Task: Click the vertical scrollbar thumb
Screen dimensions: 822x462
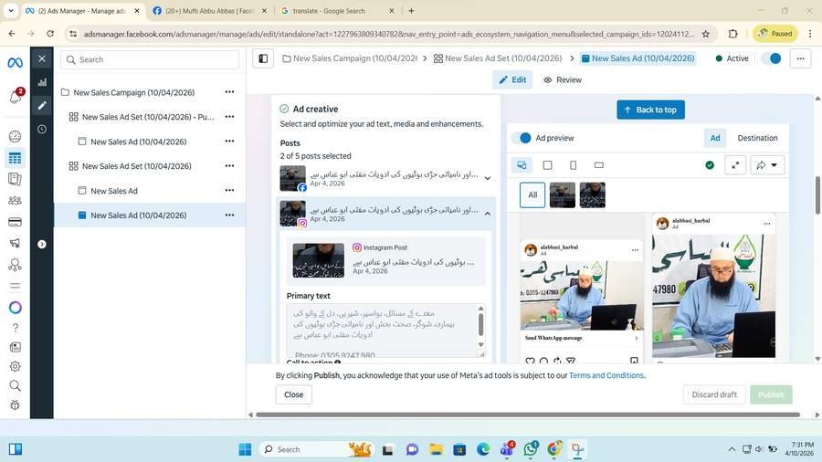Action: click(x=817, y=194)
